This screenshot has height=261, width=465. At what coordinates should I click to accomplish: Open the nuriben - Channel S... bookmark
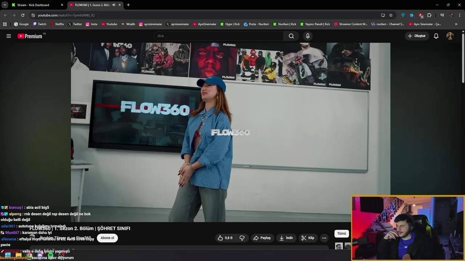coord(388,24)
